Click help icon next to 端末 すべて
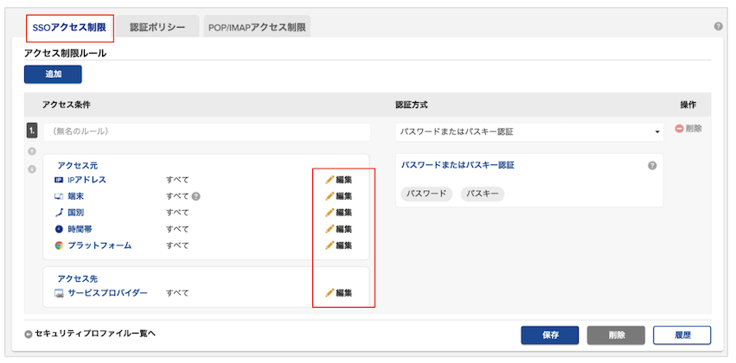Screen dimensions: 736x363 pyautogui.click(x=196, y=196)
